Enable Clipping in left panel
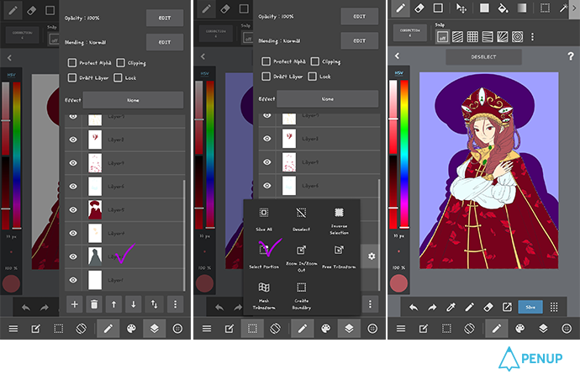580x380 pixels. (120, 62)
